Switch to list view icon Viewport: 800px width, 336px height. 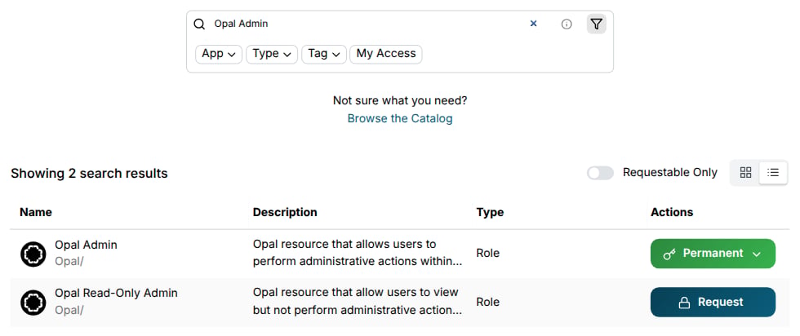pos(773,172)
